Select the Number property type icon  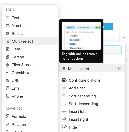[x=7, y=25]
